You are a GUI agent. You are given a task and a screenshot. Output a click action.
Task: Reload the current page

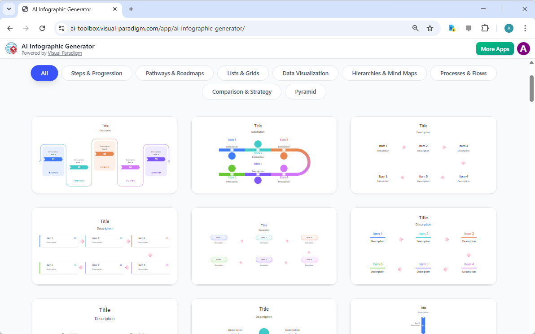point(42,28)
